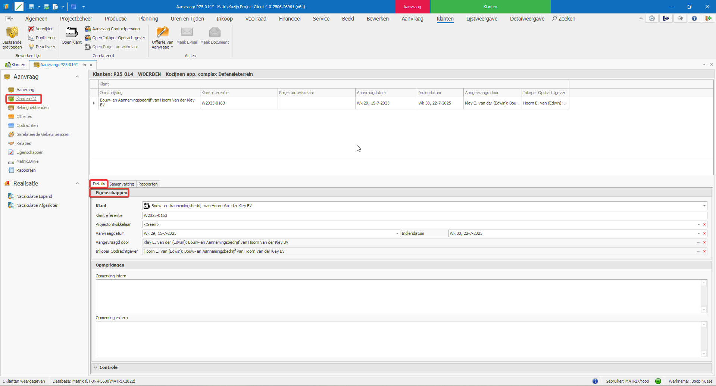
Task: Click the Maak E-mail icon
Action: [187, 32]
